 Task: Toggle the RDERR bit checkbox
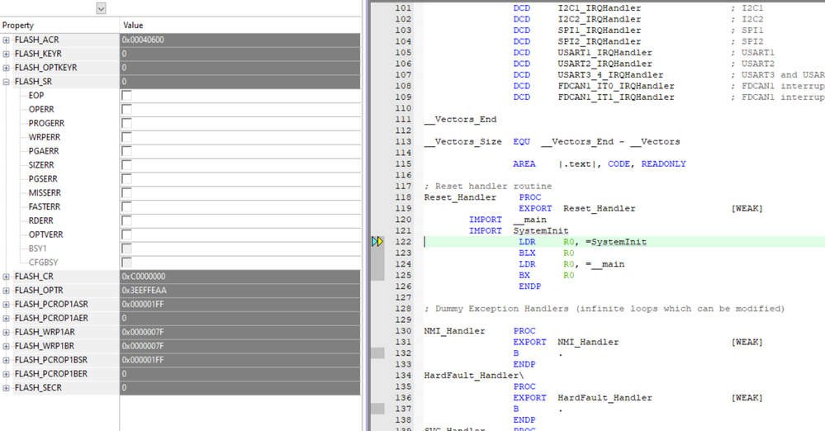click(127, 221)
